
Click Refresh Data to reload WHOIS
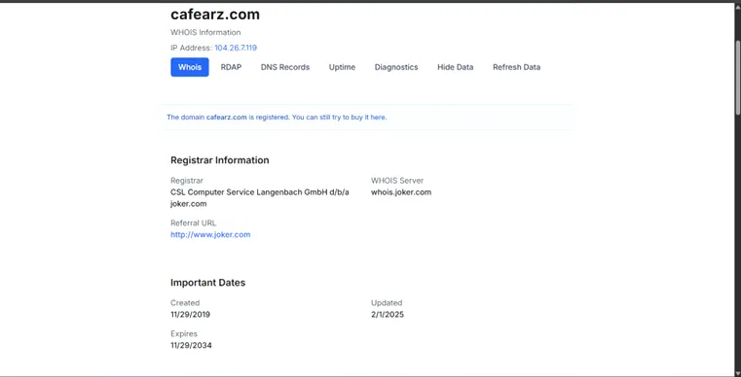coord(516,67)
